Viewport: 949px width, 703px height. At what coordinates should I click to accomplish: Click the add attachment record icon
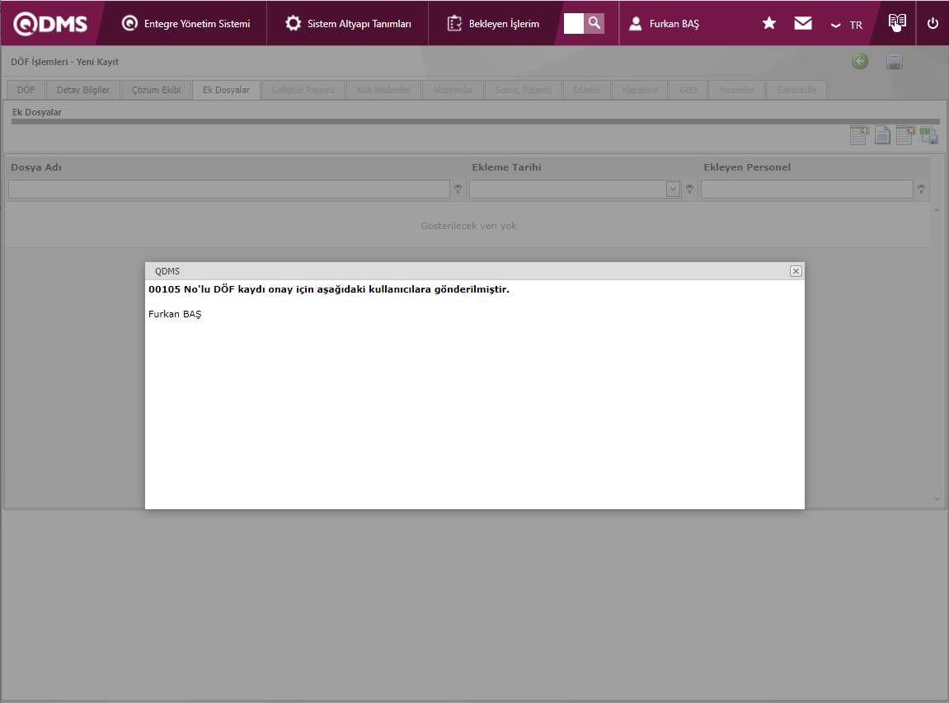859,136
